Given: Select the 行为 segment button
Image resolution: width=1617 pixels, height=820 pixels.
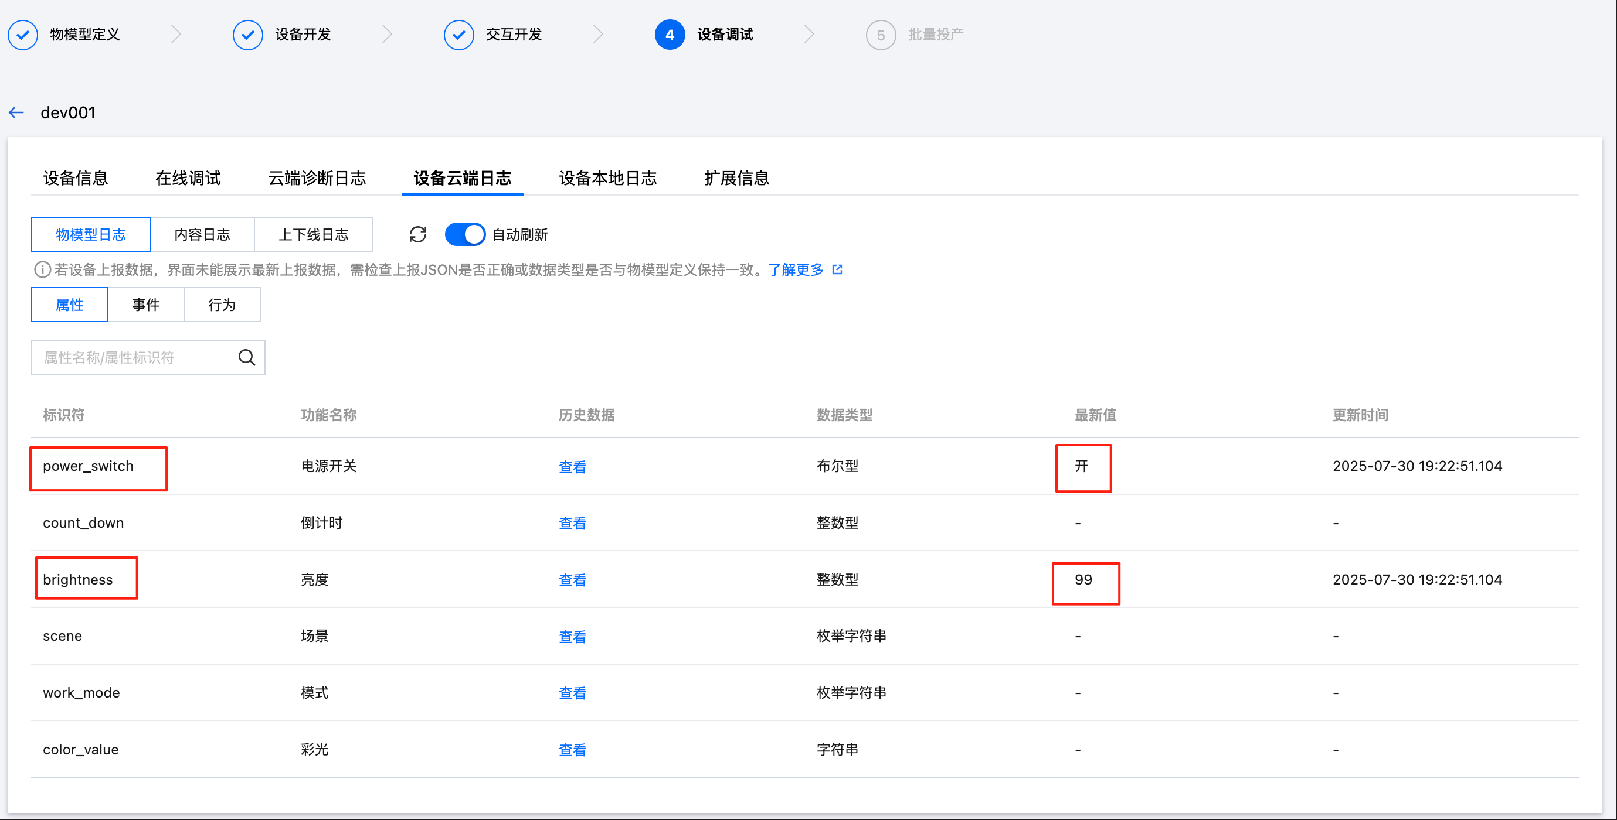Looking at the screenshot, I should coord(222,305).
